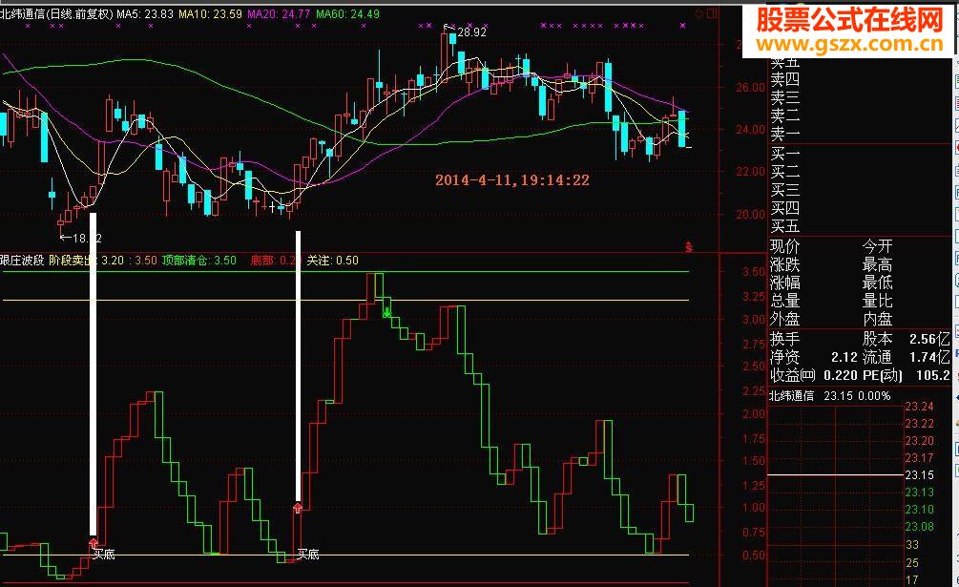
Task: Click the 关注: 0.50 indicator label
Action: (332, 261)
